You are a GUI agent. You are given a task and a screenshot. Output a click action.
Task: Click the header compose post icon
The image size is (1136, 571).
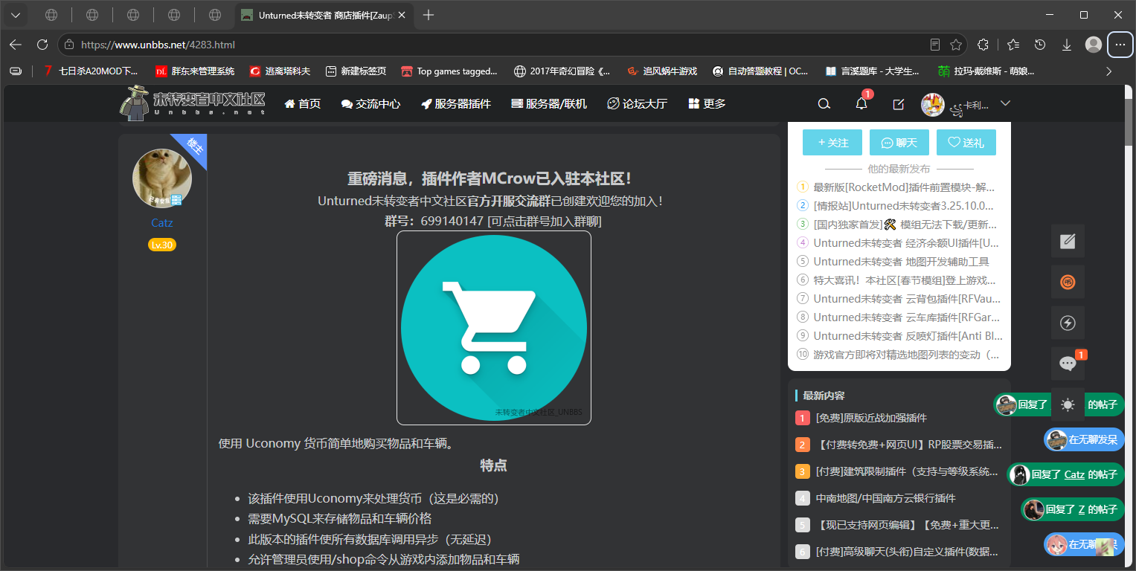(898, 104)
